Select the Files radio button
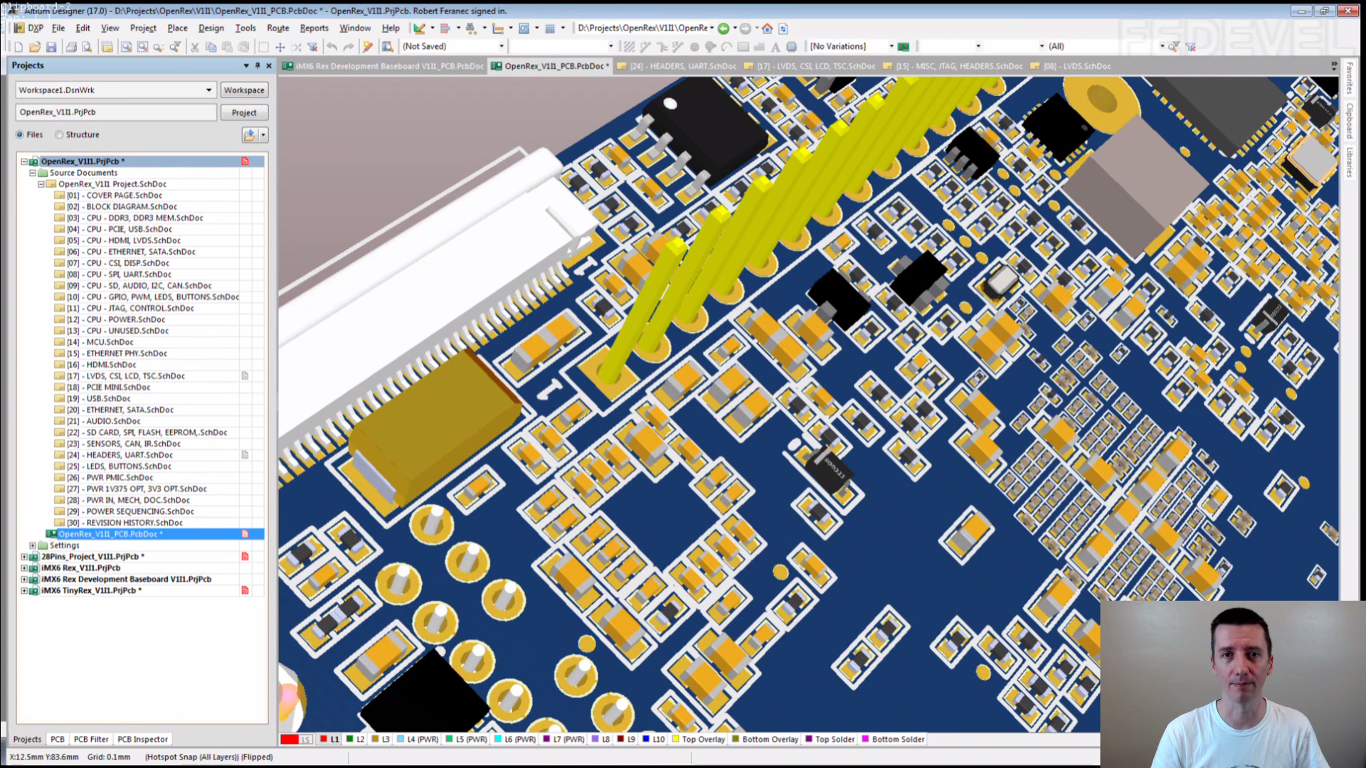 [20, 134]
